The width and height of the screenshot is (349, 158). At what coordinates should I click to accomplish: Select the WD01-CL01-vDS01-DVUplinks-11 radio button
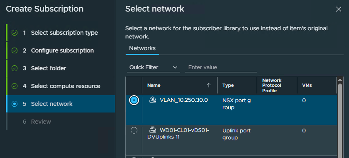(x=134, y=130)
